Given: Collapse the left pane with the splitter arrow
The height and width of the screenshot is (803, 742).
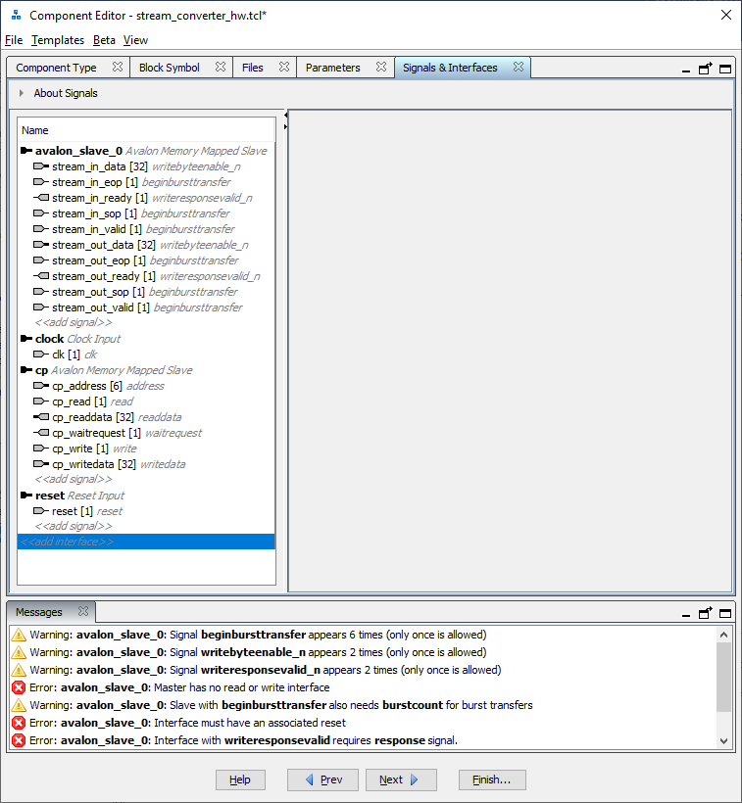Looking at the screenshot, I should pos(285,115).
